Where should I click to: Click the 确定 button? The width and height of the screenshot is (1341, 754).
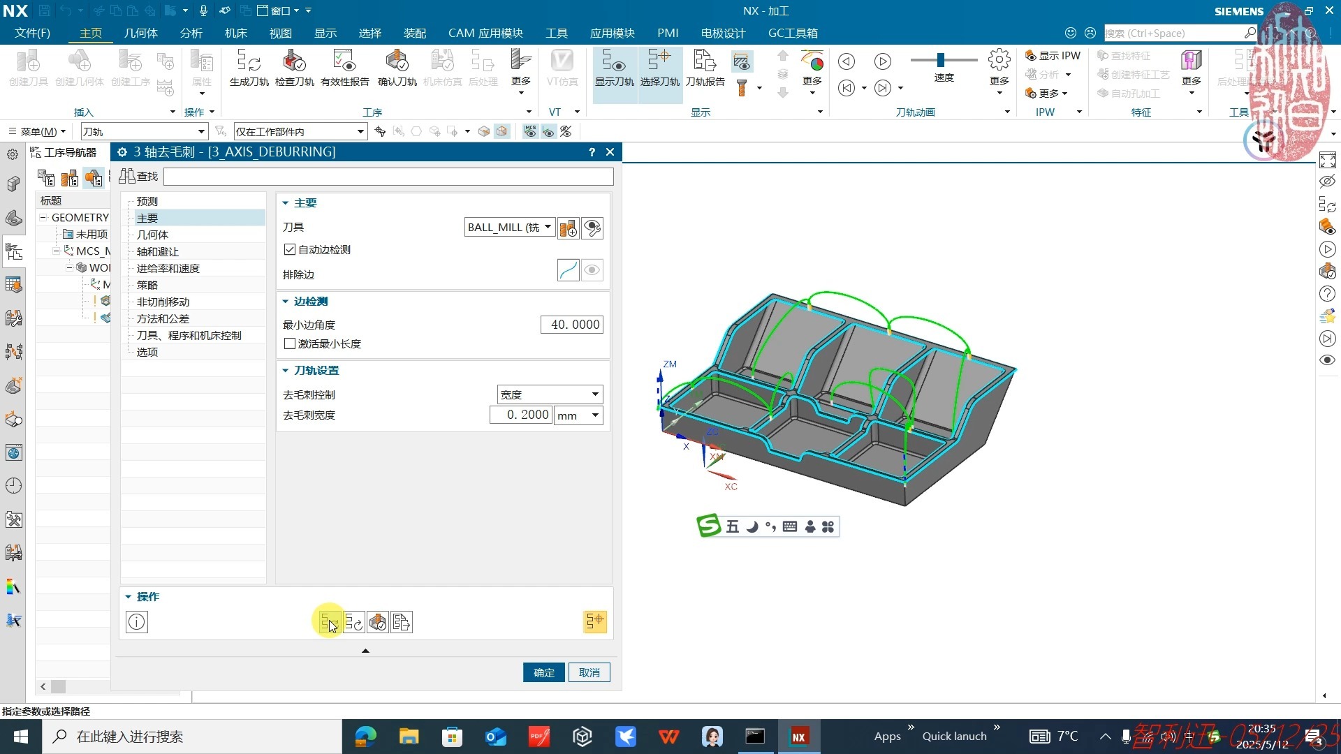[543, 672]
